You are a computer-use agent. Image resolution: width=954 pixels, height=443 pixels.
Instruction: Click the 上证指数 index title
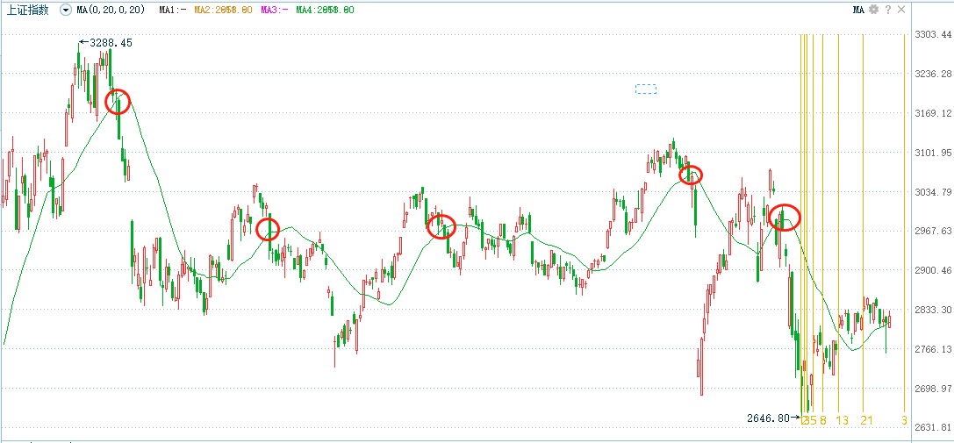(28, 10)
